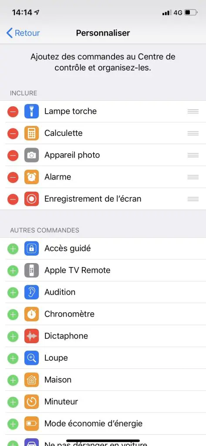Tap the Appareil photo camera icon
The image size is (206, 446).
[31, 155]
